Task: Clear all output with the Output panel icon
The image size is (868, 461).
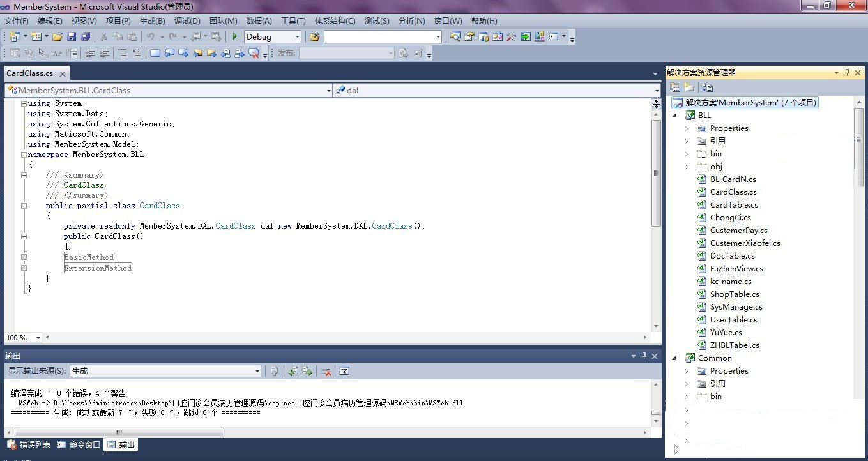Action: tap(326, 371)
